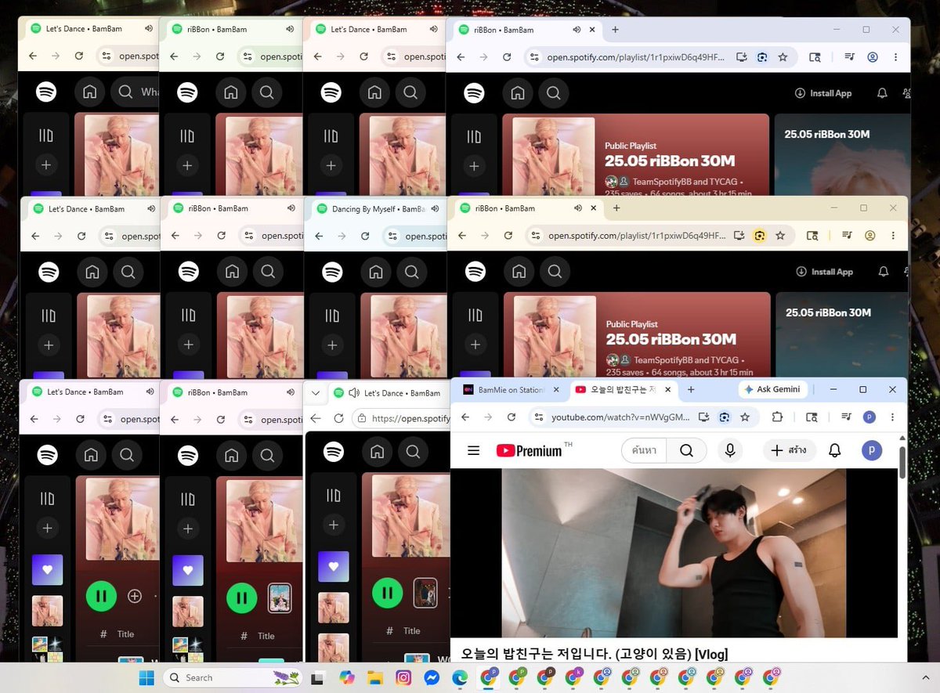Pause playback in the Edge Spotify window
This screenshot has width=940, height=693.
pos(387,593)
